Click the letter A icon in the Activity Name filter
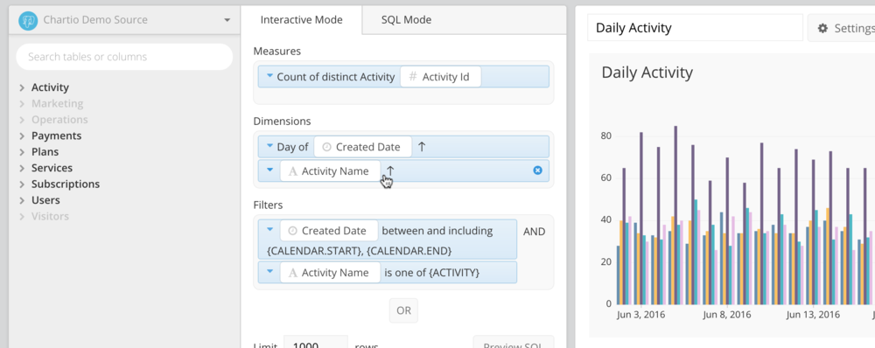875x348 pixels. tap(293, 273)
